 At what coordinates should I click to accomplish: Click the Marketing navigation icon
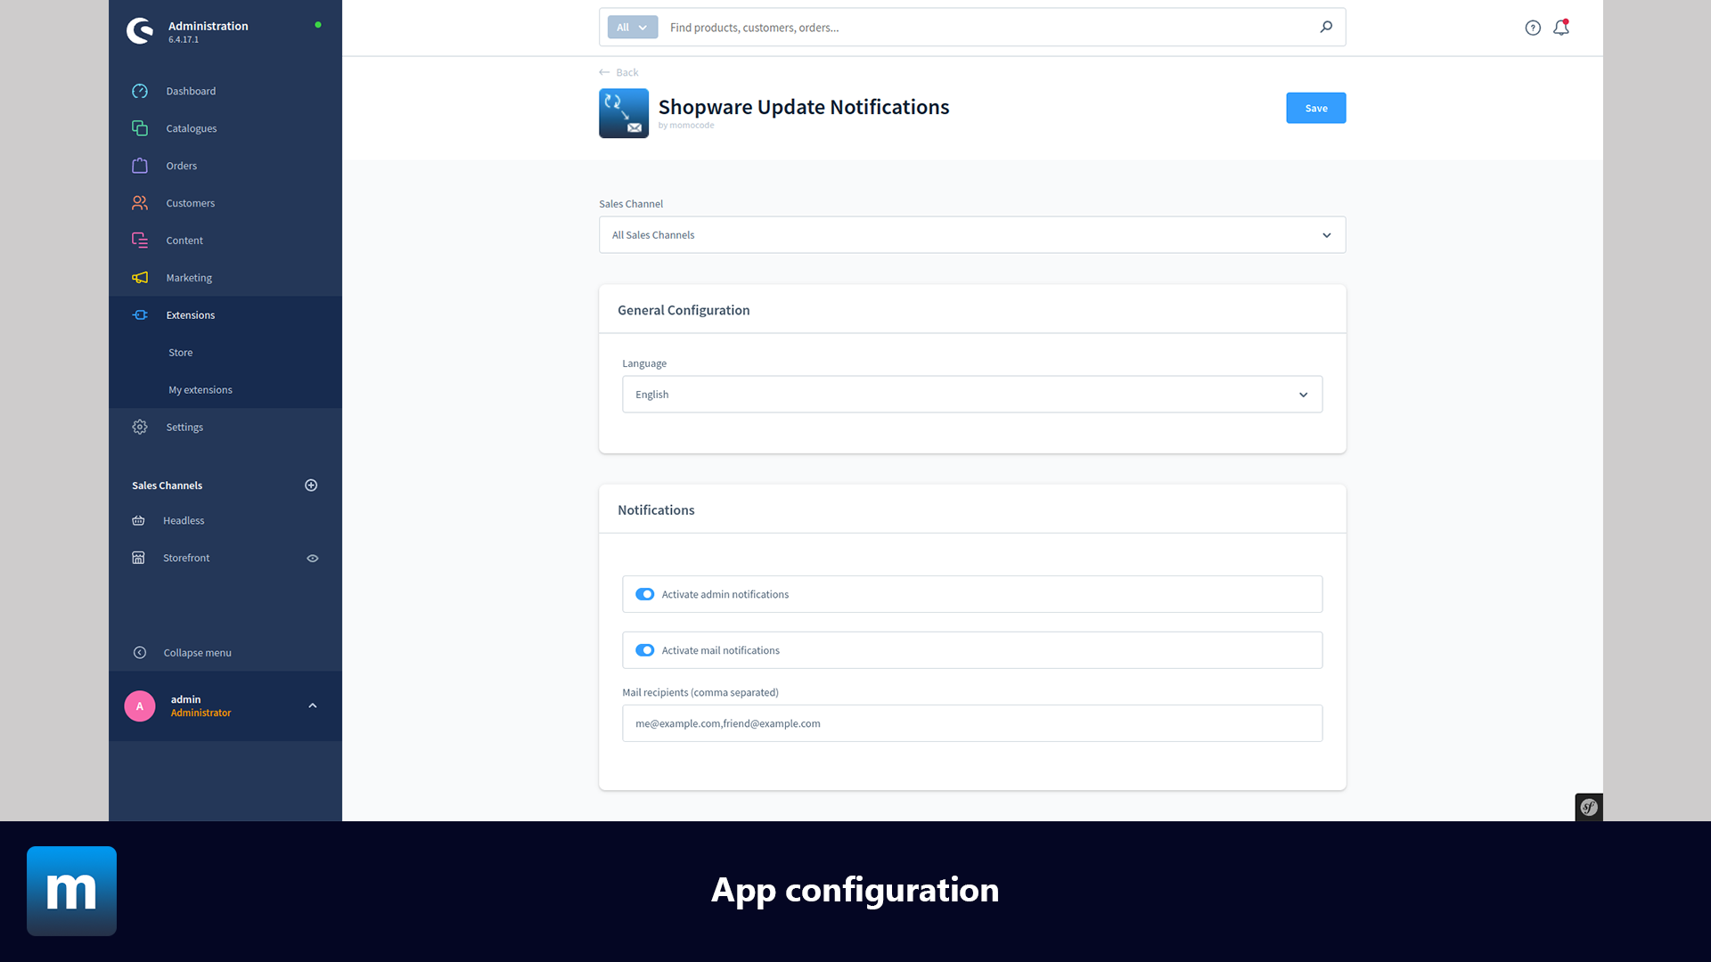139,277
